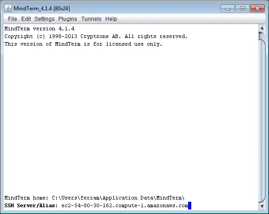Viewport: 269px width, 214px height.
Task: Click the SSH Server/Alias hostname entry
Action: (x=125, y=205)
